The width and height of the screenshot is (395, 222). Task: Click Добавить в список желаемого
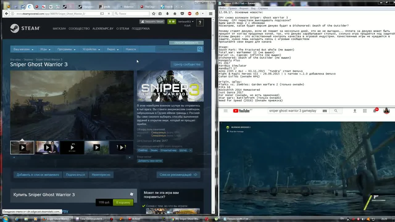37,175
